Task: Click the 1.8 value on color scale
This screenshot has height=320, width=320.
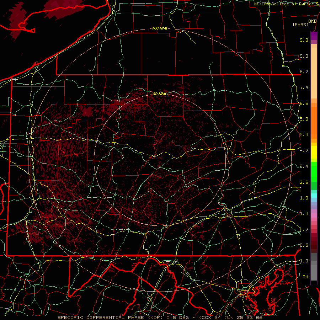Action: [x=304, y=198]
